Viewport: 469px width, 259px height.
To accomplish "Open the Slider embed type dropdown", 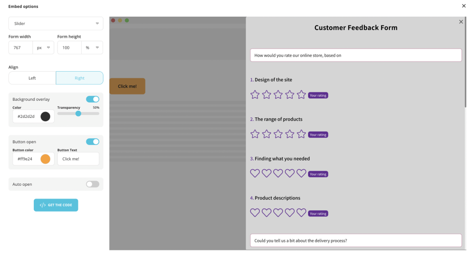I will [56, 23].
